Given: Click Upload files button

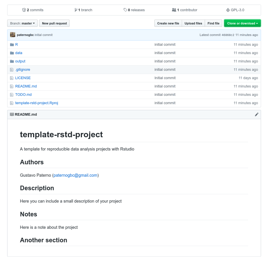Looking at the screenshot, I should pos(193,23).
